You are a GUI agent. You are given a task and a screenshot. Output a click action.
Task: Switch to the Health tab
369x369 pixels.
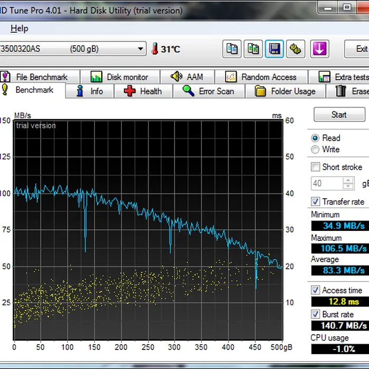143,91
